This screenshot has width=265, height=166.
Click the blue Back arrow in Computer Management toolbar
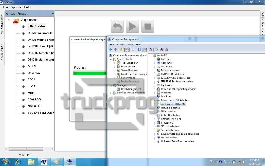tap(111, 50)
